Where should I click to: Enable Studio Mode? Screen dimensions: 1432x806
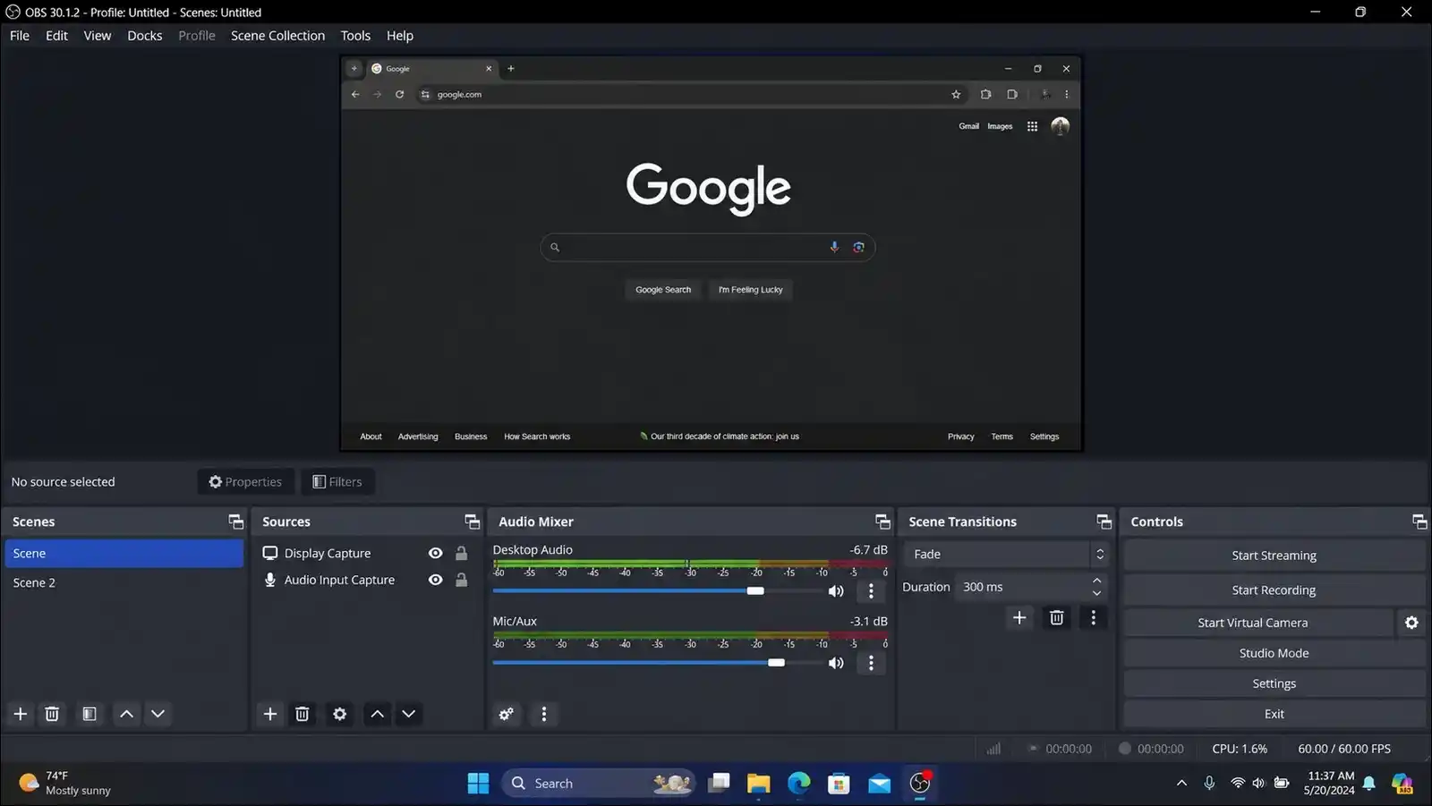pos(1274,653)
